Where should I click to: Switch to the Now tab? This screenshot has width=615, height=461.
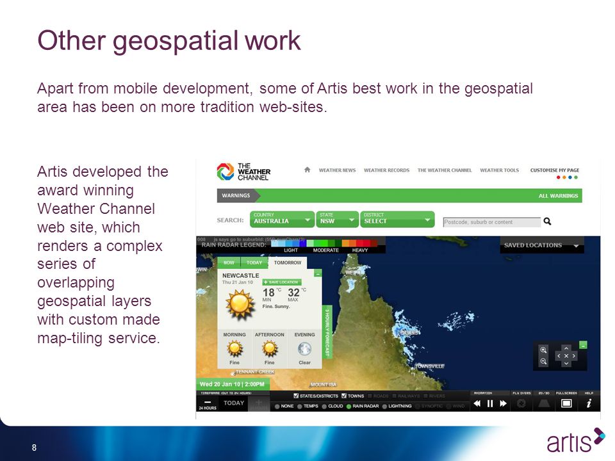coord(229,263)
